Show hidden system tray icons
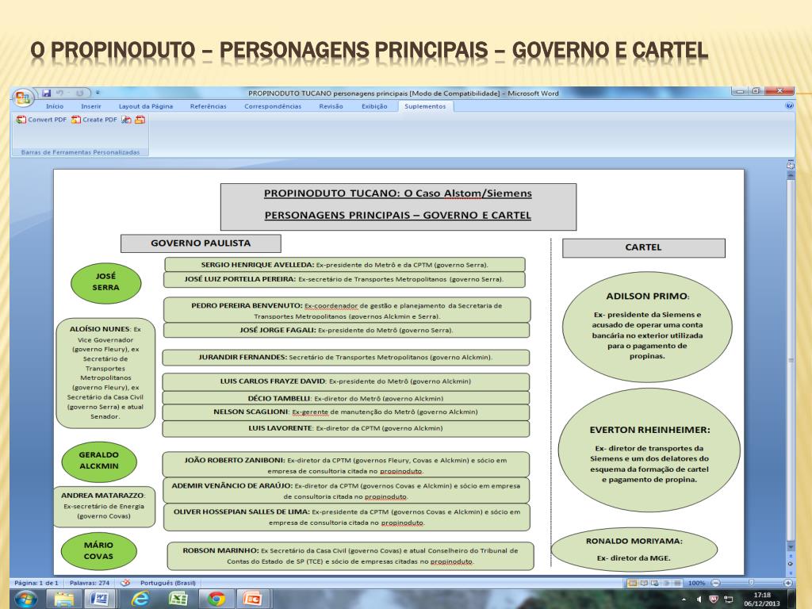Image resolution: width=812 pixels, height=609 pixels. pos(684,599)
